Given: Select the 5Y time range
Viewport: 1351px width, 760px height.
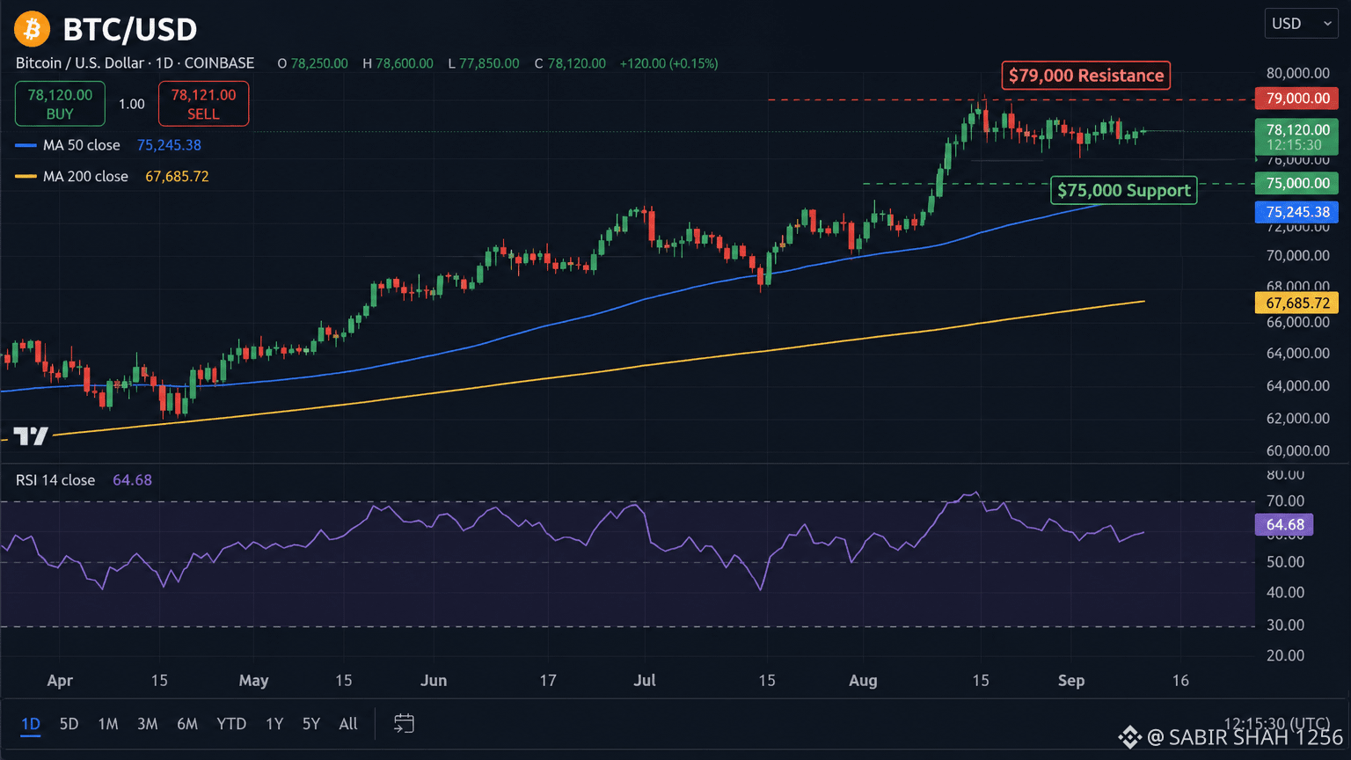Looking at the screenshot, I should (x=311, y=724).
